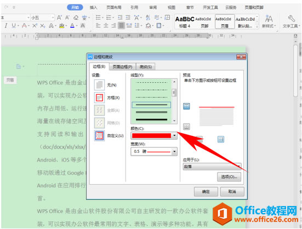Click the justify alignment icon
This screenshot has width=302, height=229.
coord(121,26)
